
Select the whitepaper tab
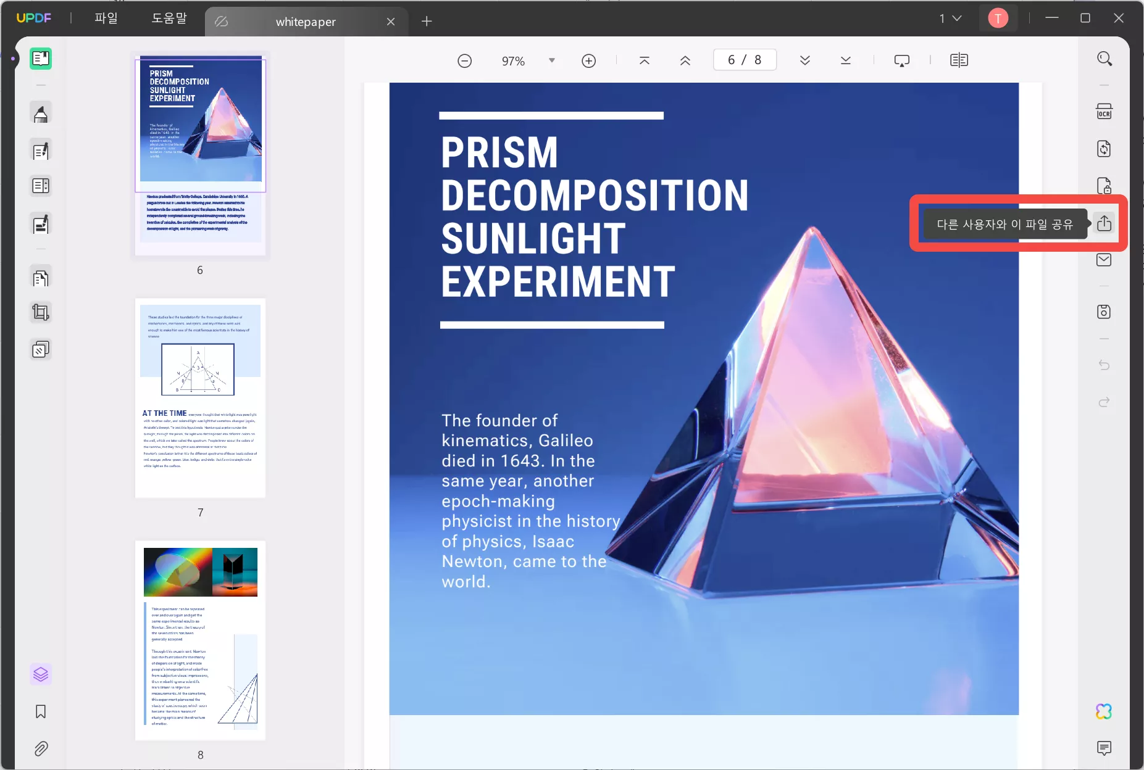[306, 22]
